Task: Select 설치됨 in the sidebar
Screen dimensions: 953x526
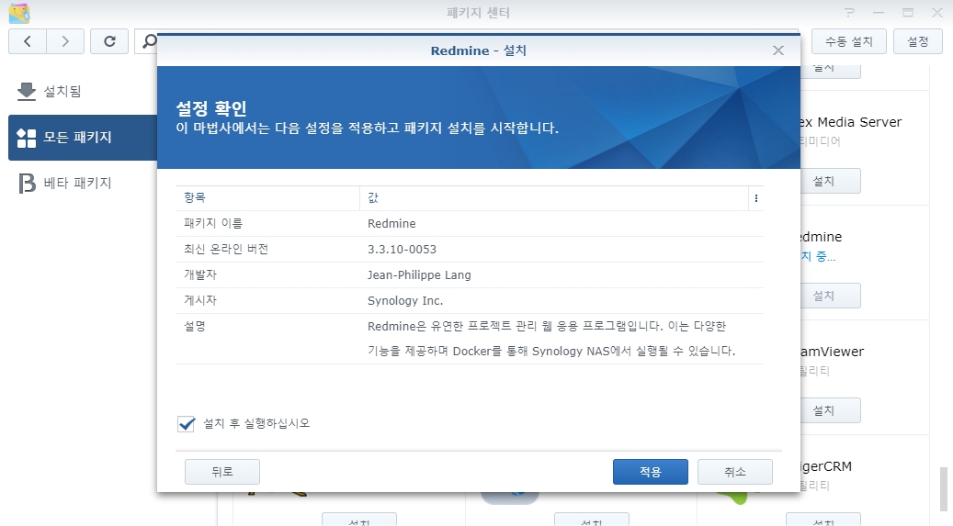Action: tap(83, 91)
